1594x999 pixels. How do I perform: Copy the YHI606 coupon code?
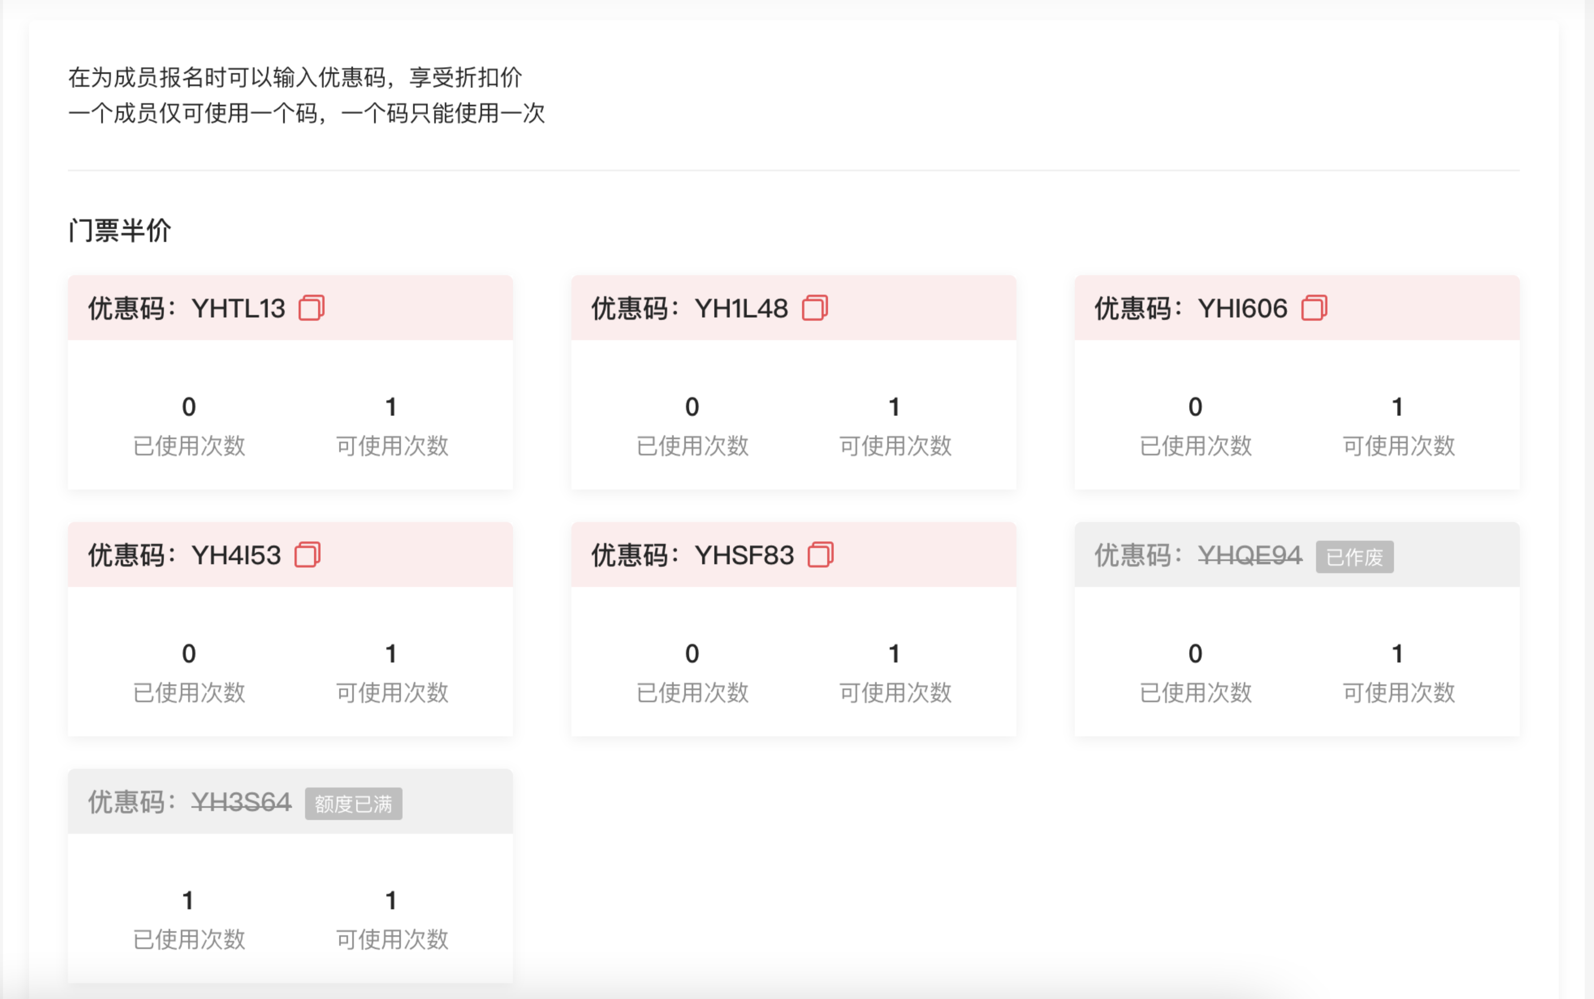click(1314, 308)
